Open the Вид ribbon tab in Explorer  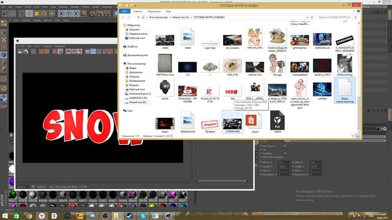point(168,11)
